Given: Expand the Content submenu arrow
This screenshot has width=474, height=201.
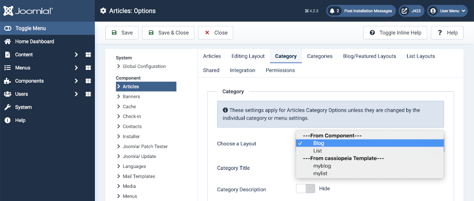Looking at the screenshot, I should [76, 55].
